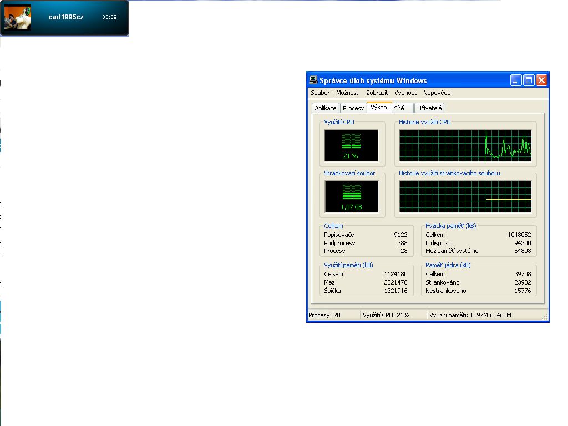Maximize the Task Manager window
The image size is (568, 426).
pos(529,80)
